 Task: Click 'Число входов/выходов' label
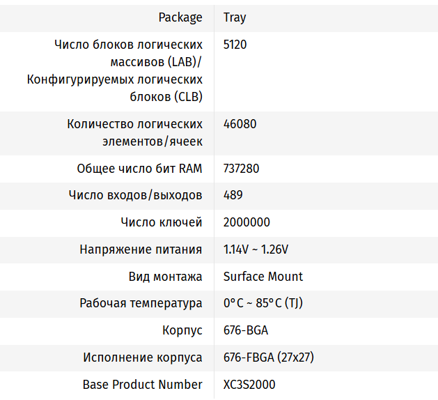[136, 195]
